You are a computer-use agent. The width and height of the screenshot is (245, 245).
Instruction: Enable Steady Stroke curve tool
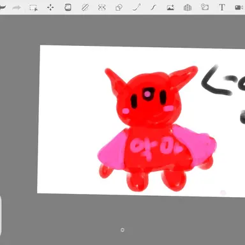click(x=153, y=8)
